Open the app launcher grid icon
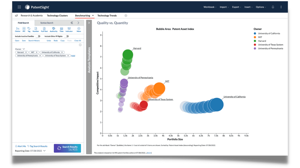The image size is (300, 168). click(19, 7)
